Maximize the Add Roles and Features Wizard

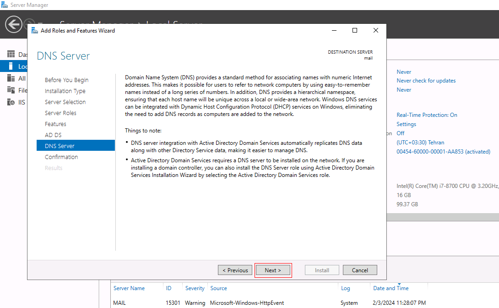tap(355, 30)
